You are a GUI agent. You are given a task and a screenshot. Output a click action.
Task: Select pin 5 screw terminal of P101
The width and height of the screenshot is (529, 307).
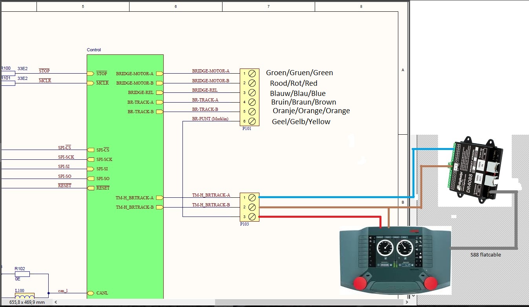point(252,112)
